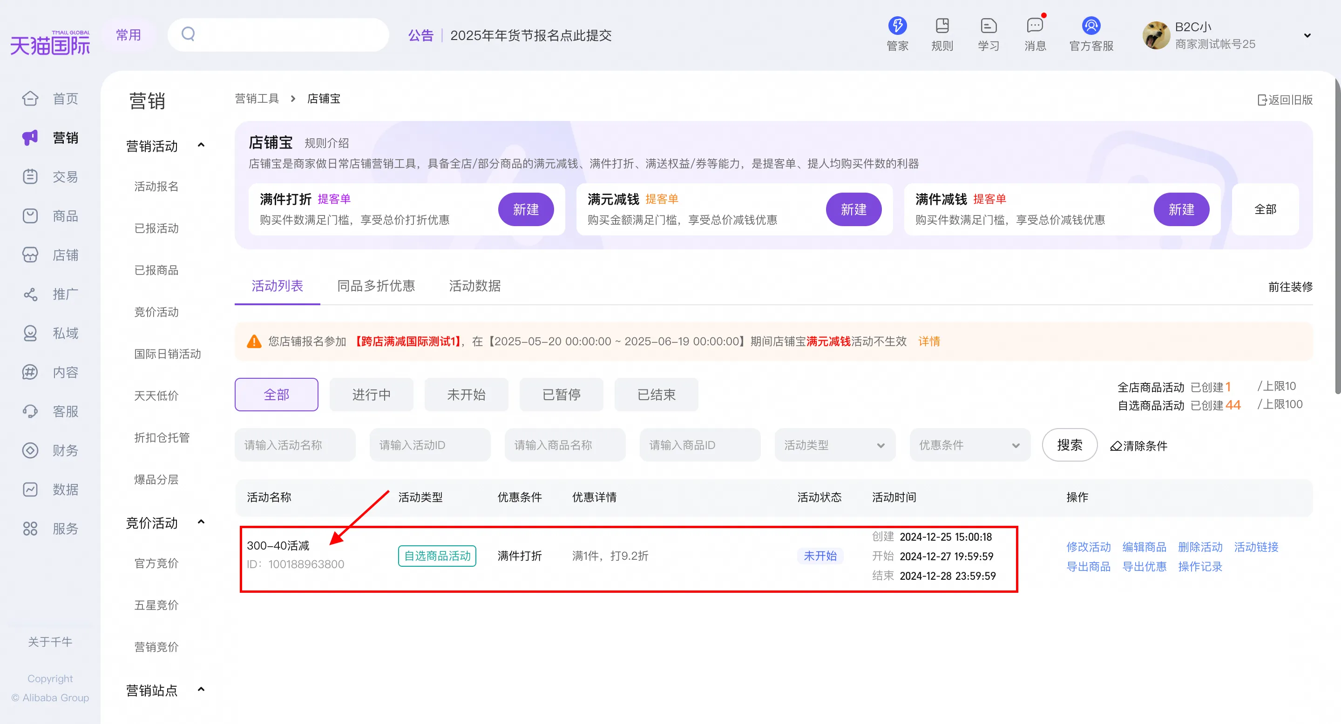Screen dimensions: 1341x724
Task: Click 活动链接 link
Action: click(1256, 547)
